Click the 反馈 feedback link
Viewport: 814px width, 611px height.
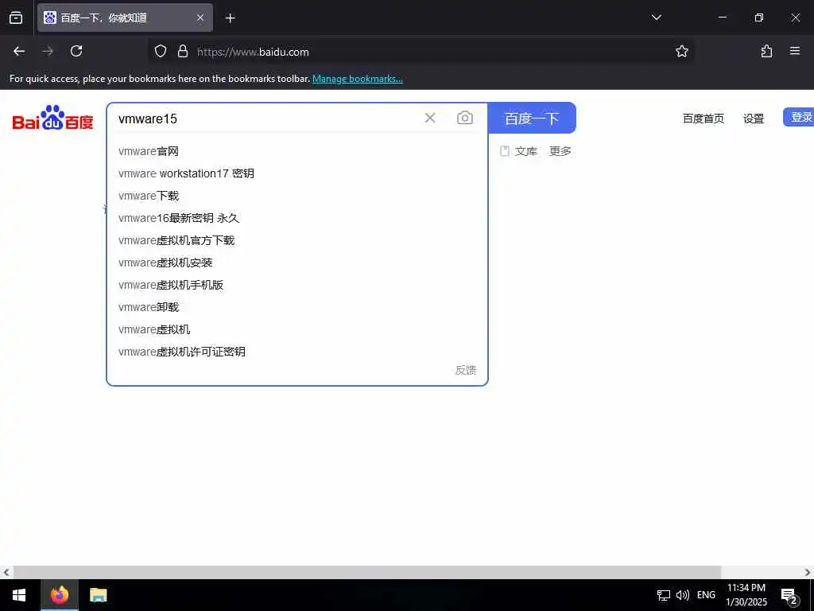click(x=466, y=370)
